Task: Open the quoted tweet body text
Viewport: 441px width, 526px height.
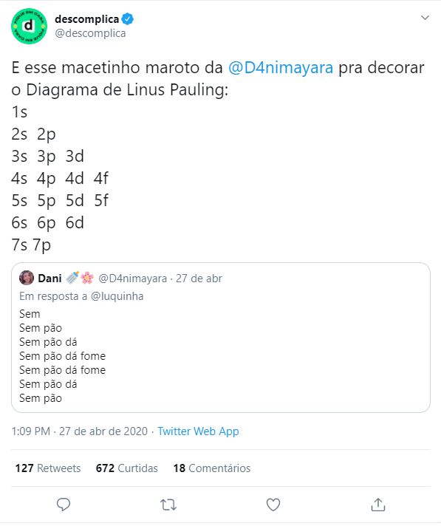Action: (x=62, y=356)
